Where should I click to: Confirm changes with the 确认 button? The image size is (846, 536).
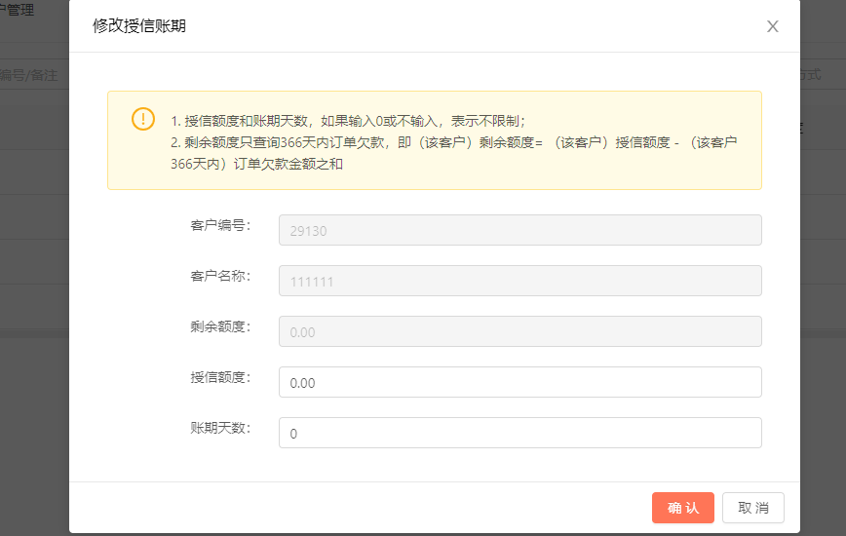tap(683, 508)
